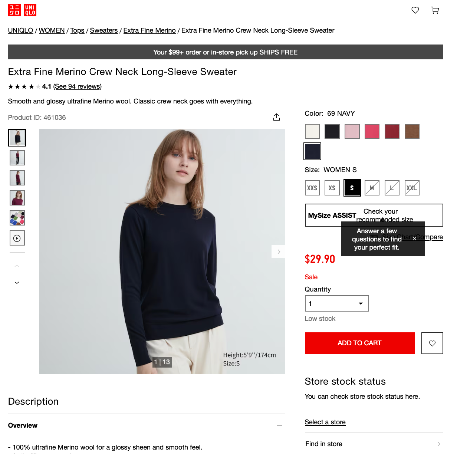The height and width of the screenshot is (454, 457).
Task: Play the product video thumbnail
Action: pos(17,238)
